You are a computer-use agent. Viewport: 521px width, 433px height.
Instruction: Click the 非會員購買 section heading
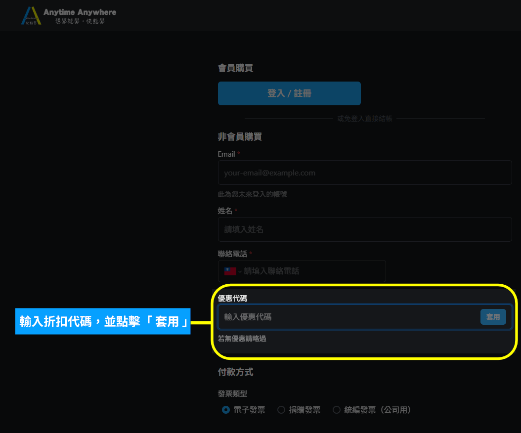click(x=240, y=137)
